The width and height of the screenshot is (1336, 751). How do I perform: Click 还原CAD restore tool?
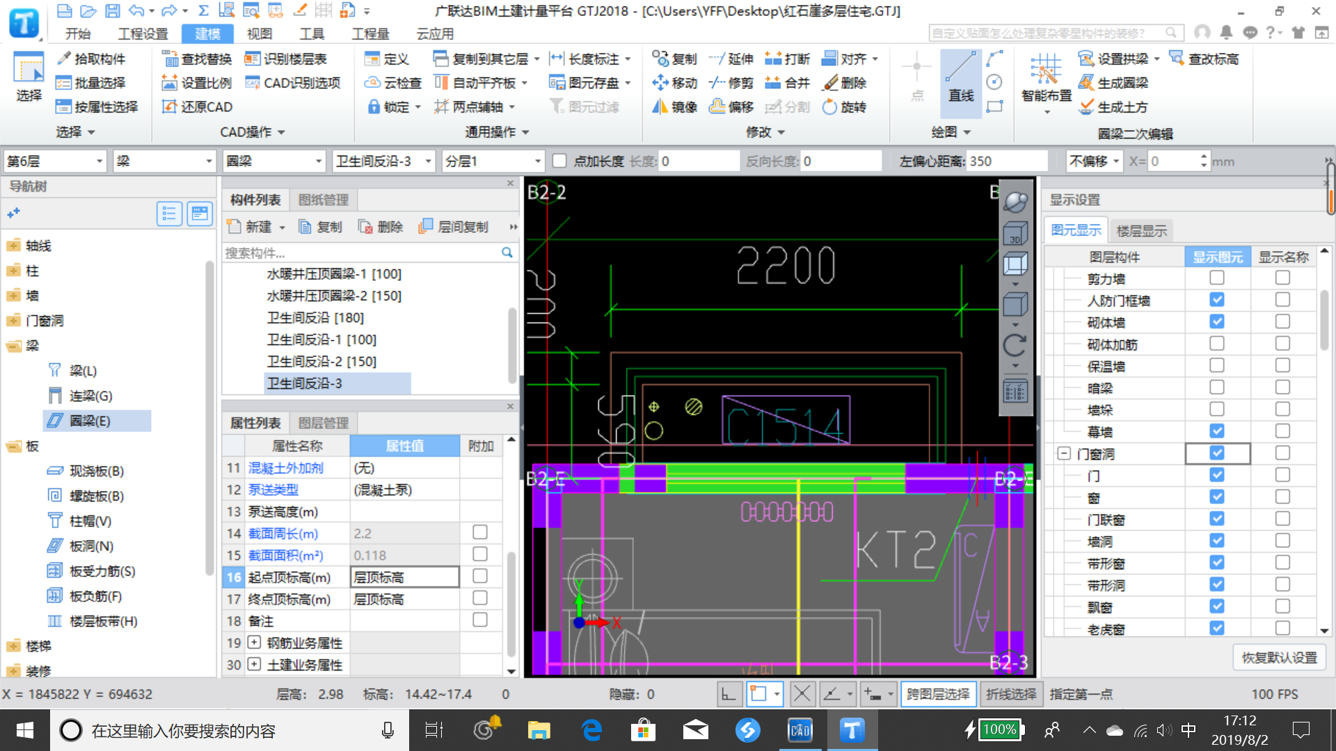point(198,107)
